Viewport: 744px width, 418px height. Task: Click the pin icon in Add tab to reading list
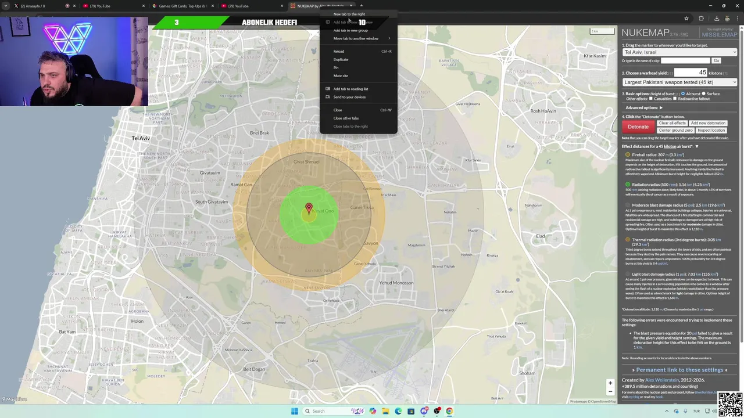tap(328, 89)
